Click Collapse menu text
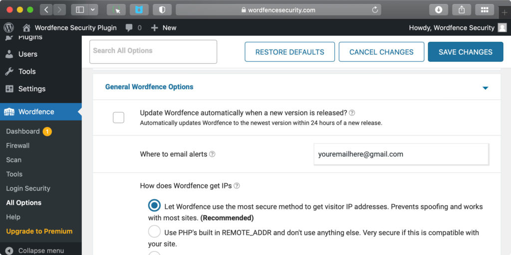Viewport: 511px width, 255px height. click(x=41, y=251)
